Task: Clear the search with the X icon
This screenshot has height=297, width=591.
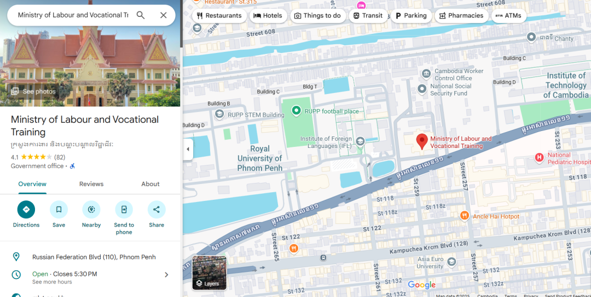Action: point(163,15)
